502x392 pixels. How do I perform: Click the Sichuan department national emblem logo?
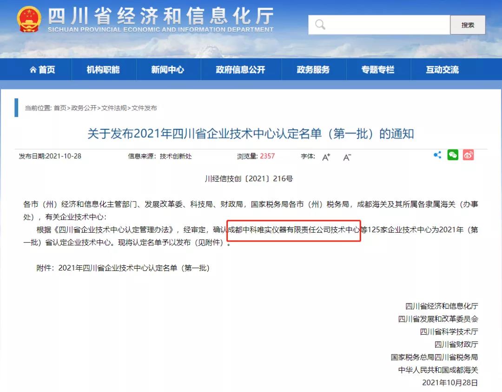tap(29, 20)
